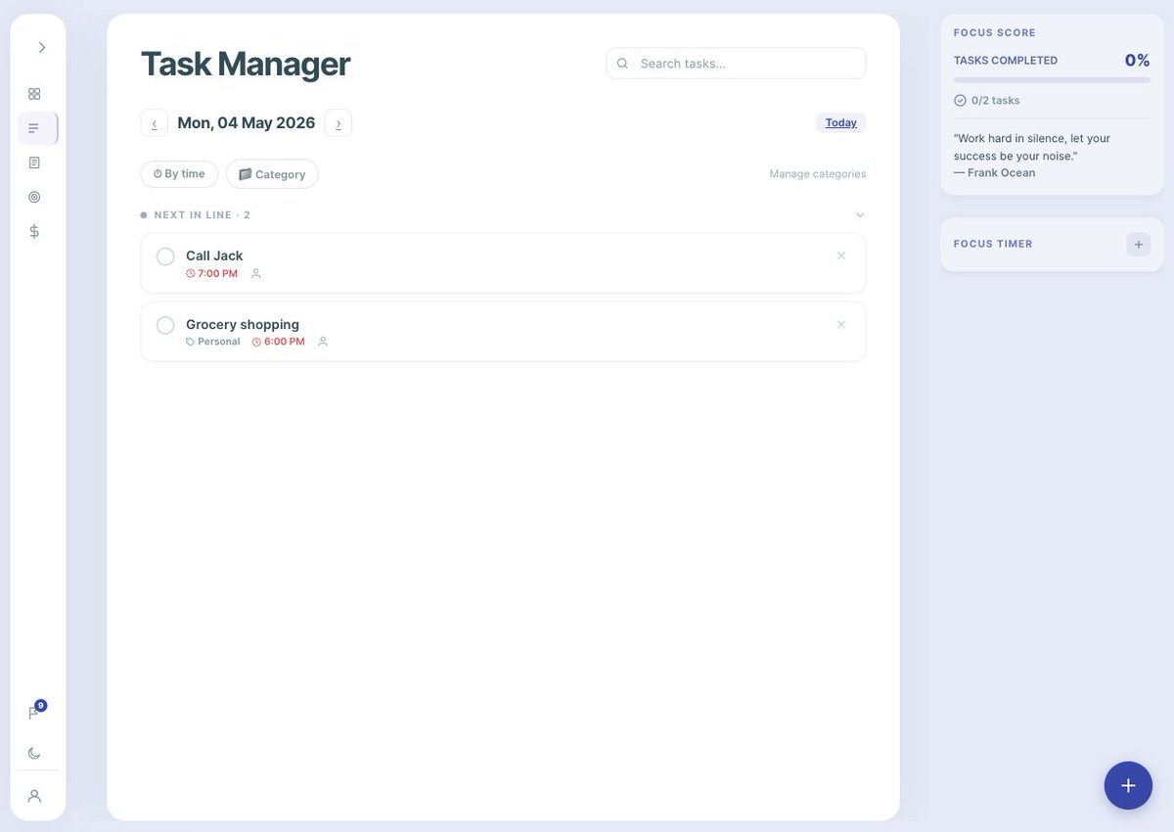The image size is (1174, 832).
Task: Group tasks by Category
Action: (272, 174)
